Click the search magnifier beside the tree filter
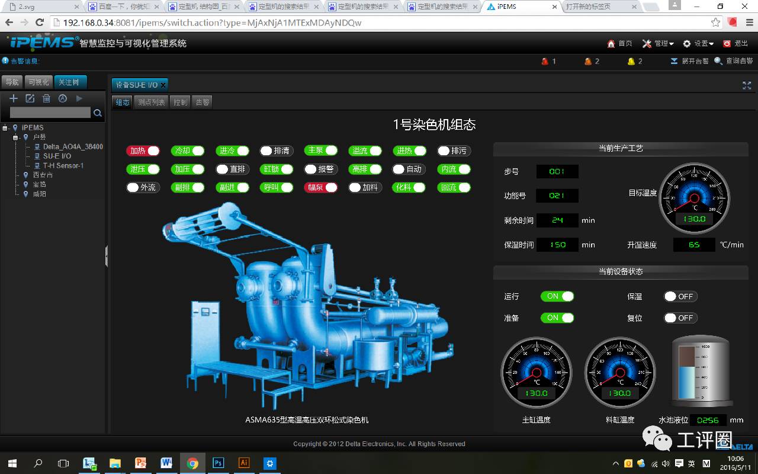This screenshot has height=474, width=758. (x=98, y=113)
